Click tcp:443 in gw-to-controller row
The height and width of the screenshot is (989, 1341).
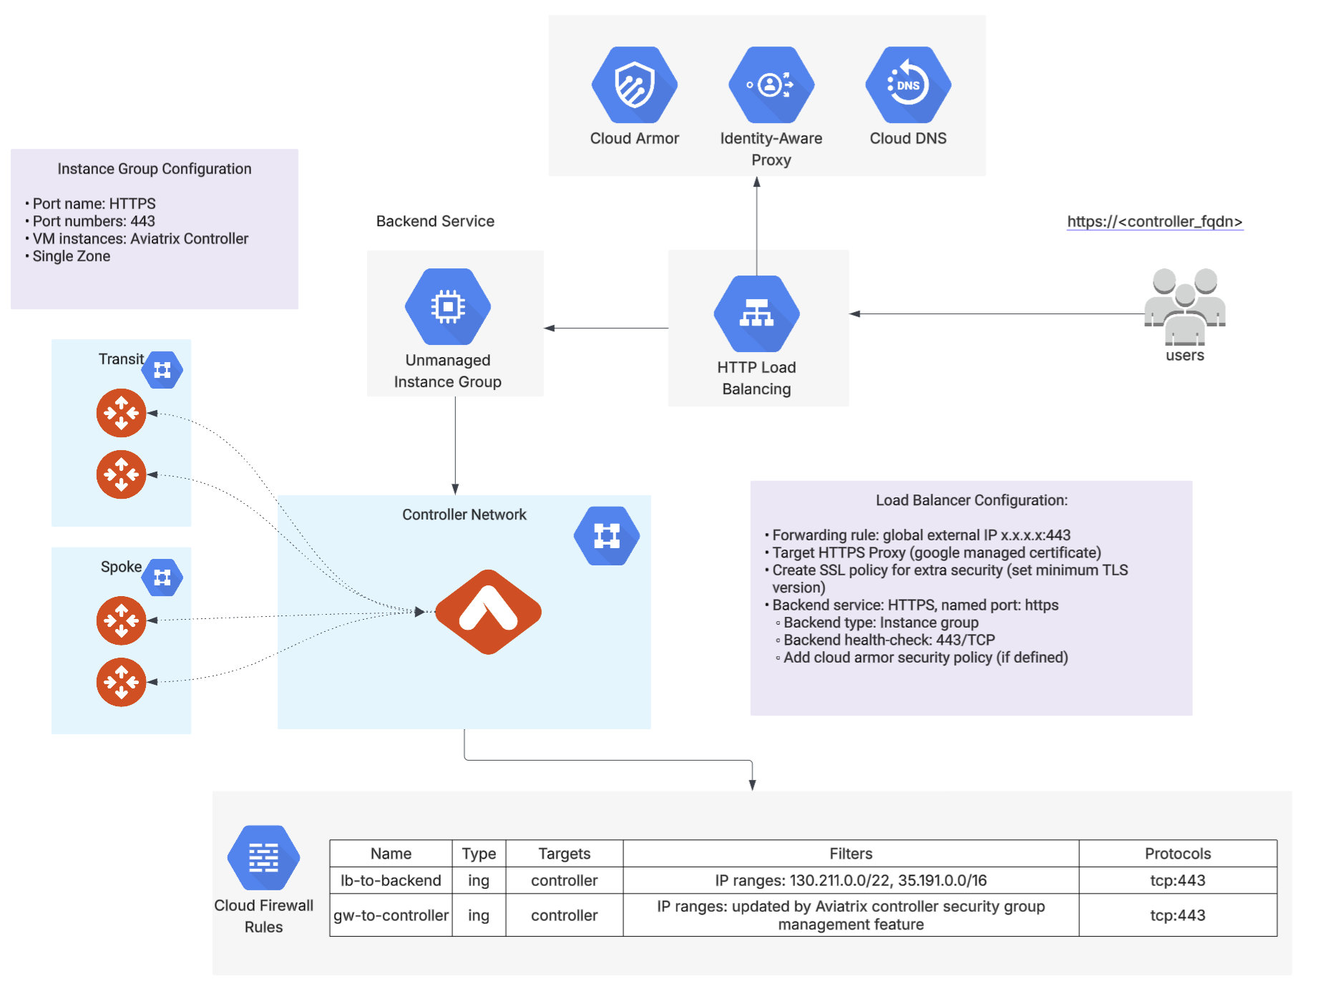pyautogui.click(x=1178, y=915)
